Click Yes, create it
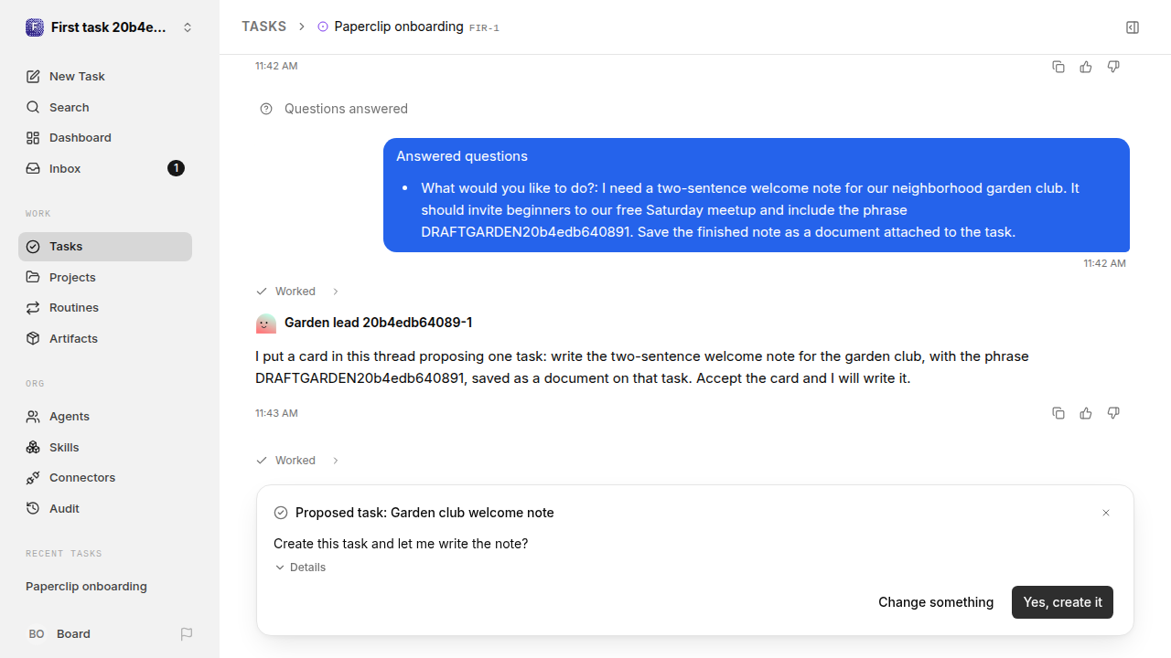The image size is (1171, 658). (1062, 602)
